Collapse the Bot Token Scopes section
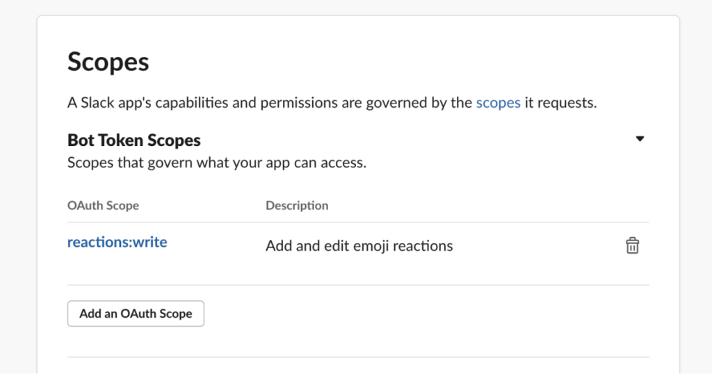 tap(640, 139)
